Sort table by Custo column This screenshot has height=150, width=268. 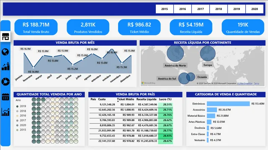(x=102, y=99)
